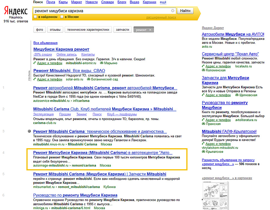Open the Картинки service tab
Image resolution: width=270 pixels, height=210 pixels.
pyautogui.click(x=149, y=2)
